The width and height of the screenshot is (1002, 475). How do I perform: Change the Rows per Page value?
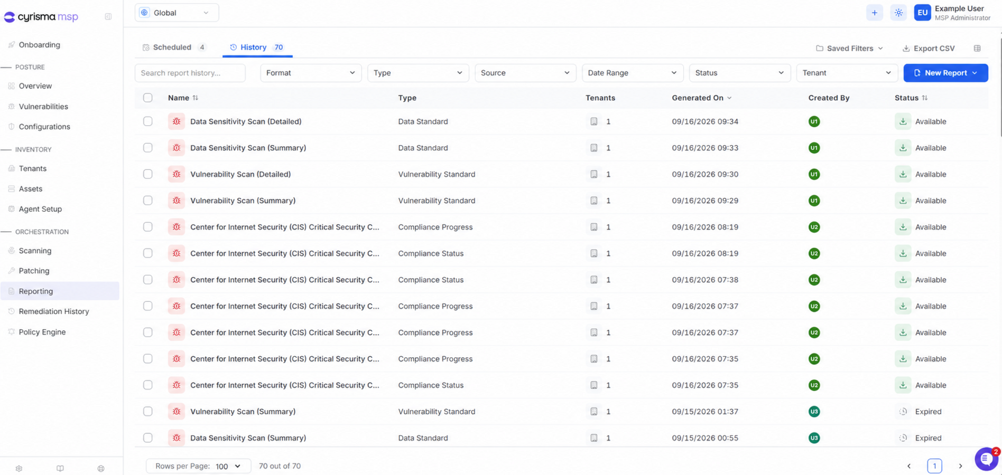point(228,466)
